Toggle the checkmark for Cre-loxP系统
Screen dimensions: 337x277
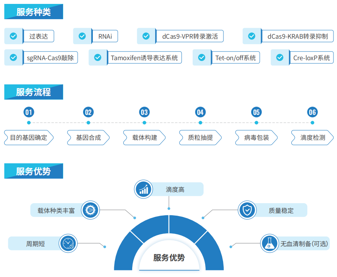point(280,57)
